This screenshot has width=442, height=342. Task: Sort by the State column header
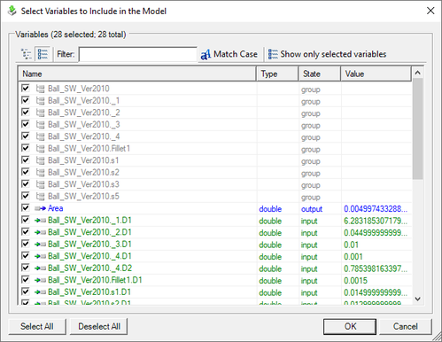320,74
